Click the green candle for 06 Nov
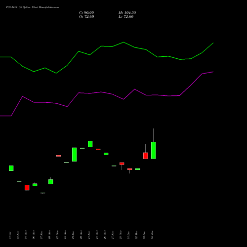Screen dimensions: 247x247 (35, 185)
